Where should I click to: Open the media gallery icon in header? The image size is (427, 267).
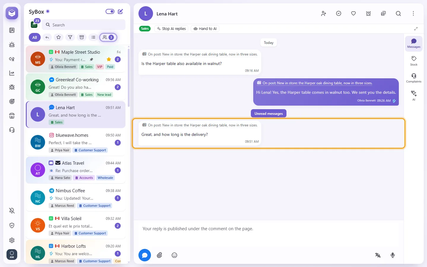(383, 14)
